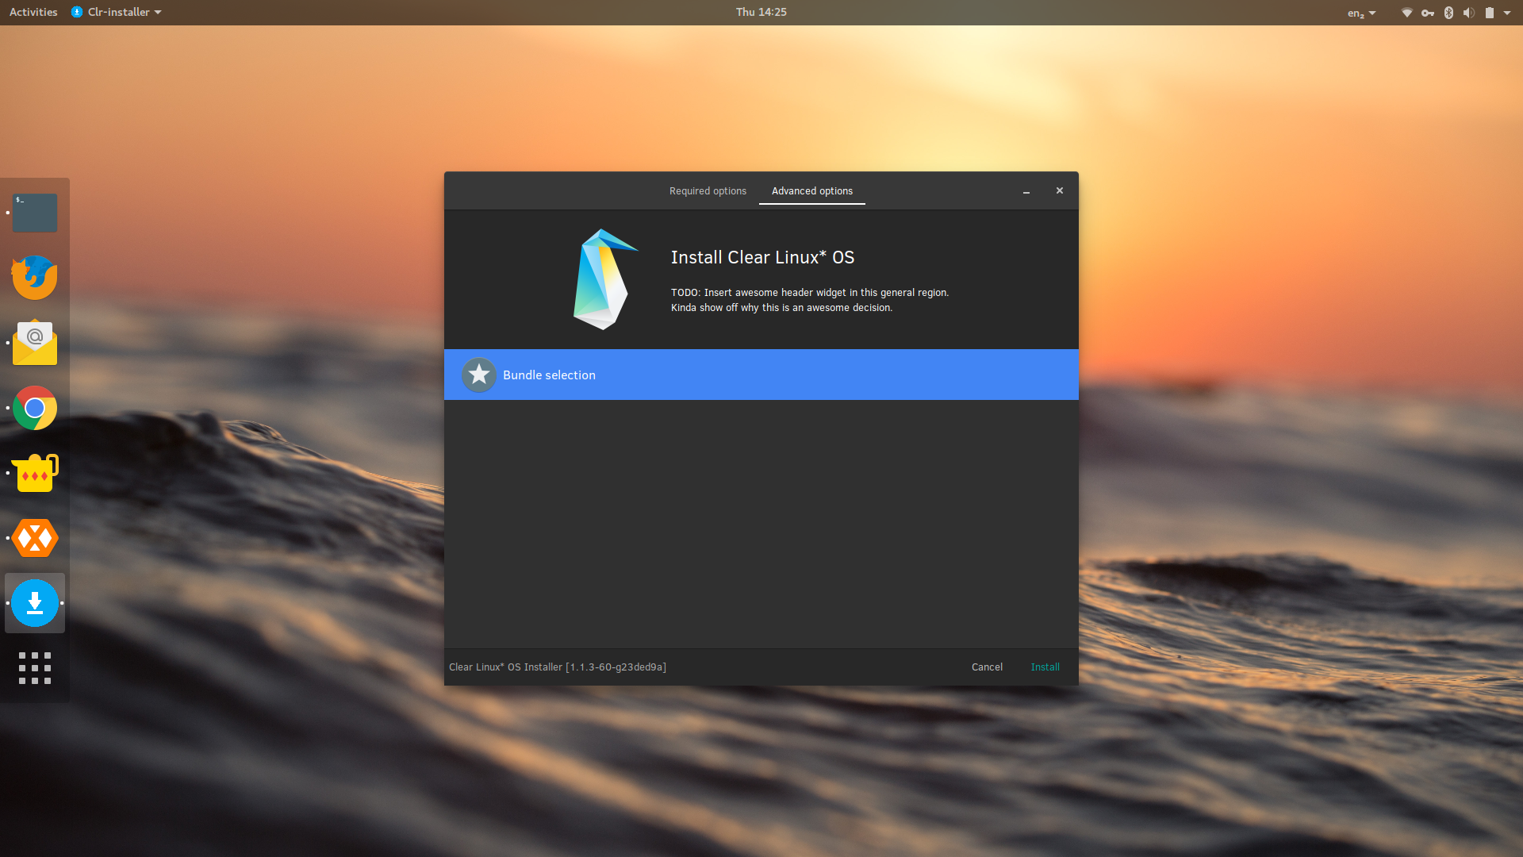Click the Install Clear Linux* OS heading

pos(762,258)
